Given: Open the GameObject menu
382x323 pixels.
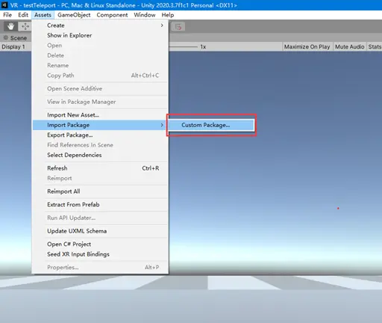Looking at the screenshot, I should (x=74, y=15).
